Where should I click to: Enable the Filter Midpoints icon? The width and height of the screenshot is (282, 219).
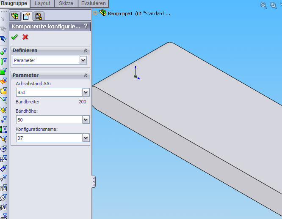3,139
